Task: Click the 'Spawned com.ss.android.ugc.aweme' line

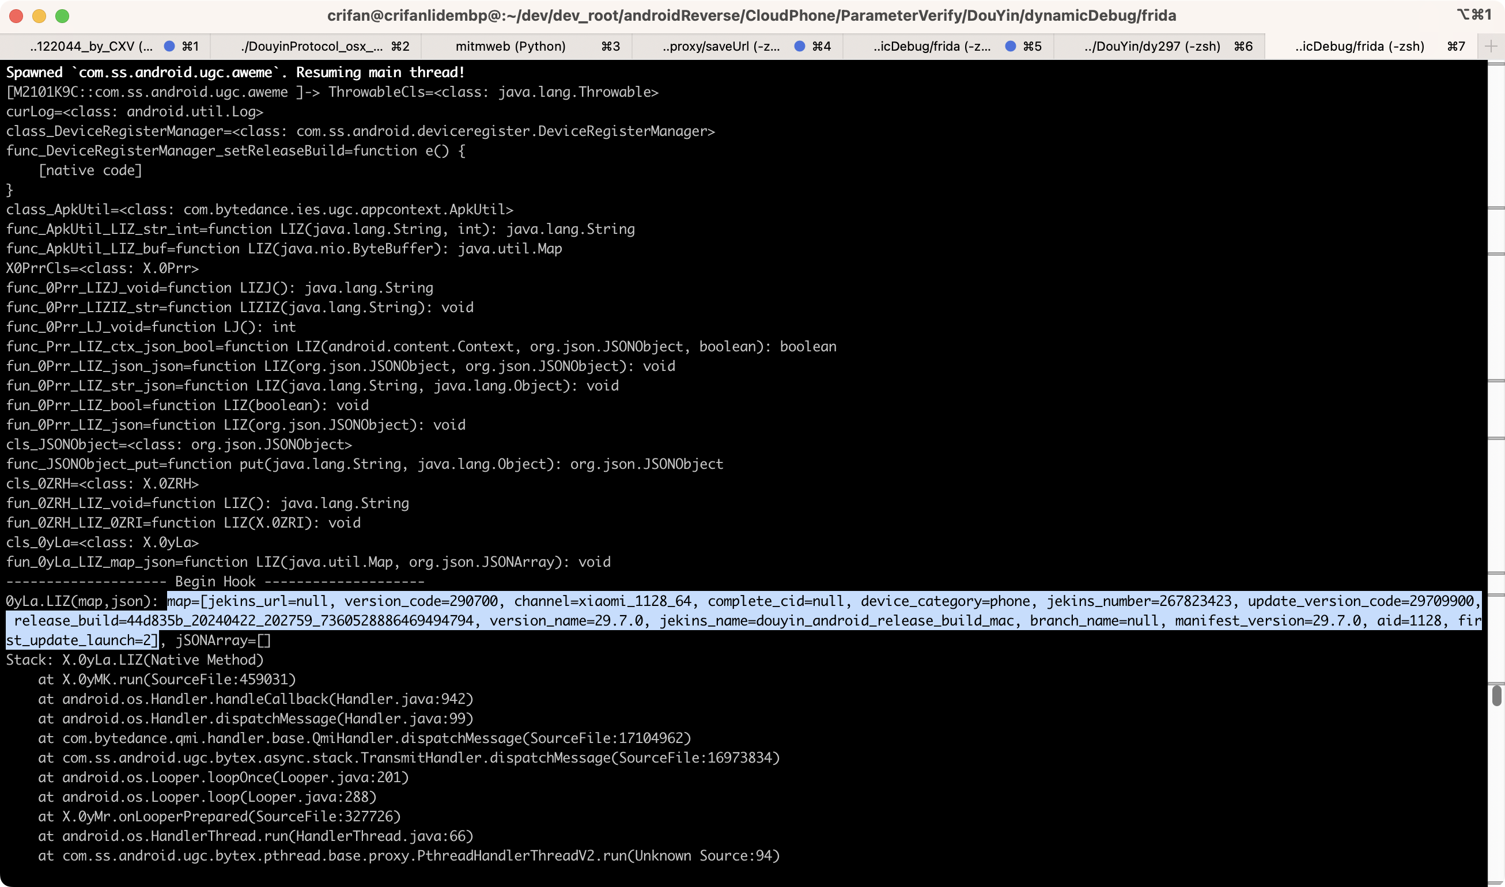Action: point(236,73)
